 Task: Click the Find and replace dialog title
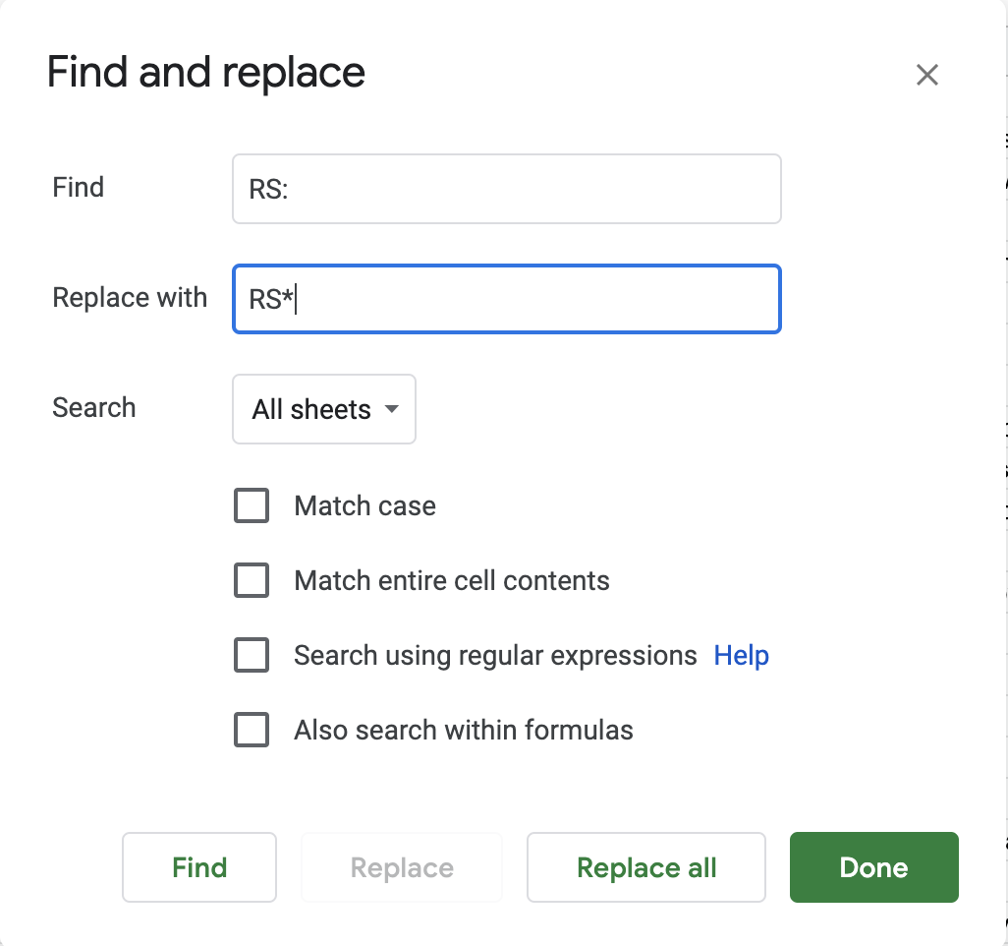pos(205,72)
